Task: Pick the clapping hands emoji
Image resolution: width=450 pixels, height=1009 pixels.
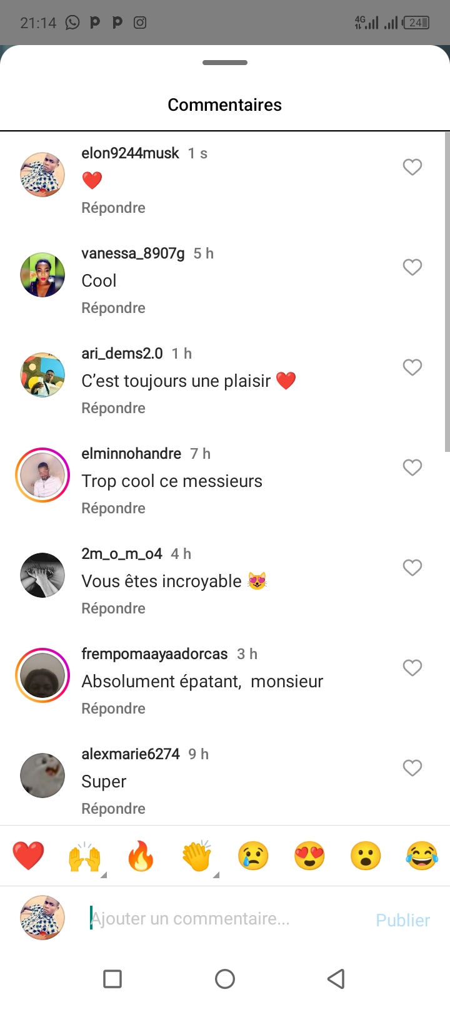Action: click(x=197, y=856)
